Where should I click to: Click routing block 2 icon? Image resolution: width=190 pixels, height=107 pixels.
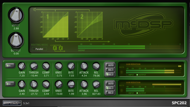(61, 48)
